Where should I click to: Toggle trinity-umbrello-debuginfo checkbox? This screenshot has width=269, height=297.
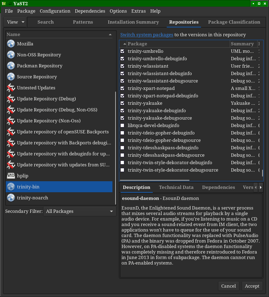(122, 59)
